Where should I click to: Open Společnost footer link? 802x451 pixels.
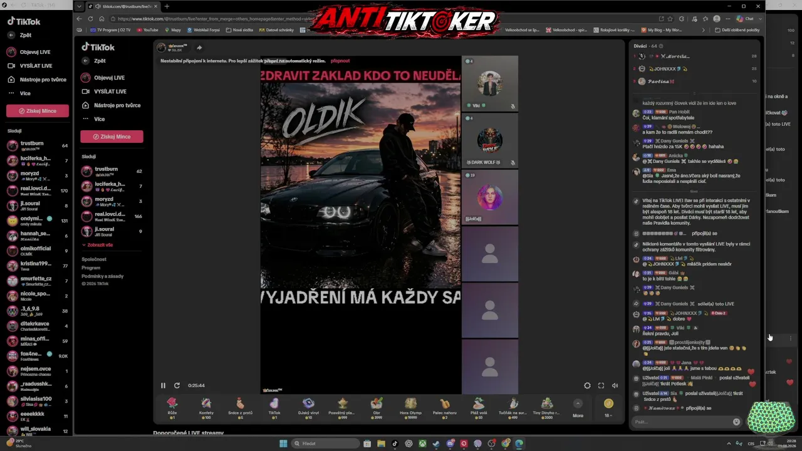(94, 259)
